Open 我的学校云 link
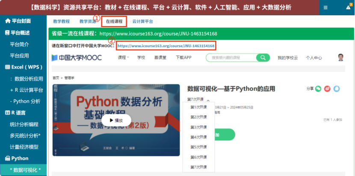This screenshot has height=176, width=355. click(x=288, y=58)
